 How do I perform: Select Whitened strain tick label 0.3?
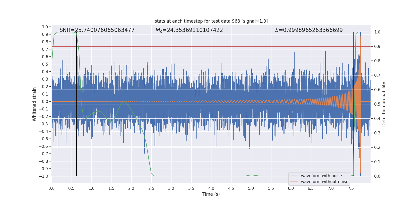45,79
